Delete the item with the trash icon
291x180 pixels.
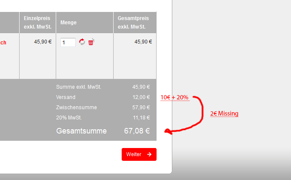(91, 42)
